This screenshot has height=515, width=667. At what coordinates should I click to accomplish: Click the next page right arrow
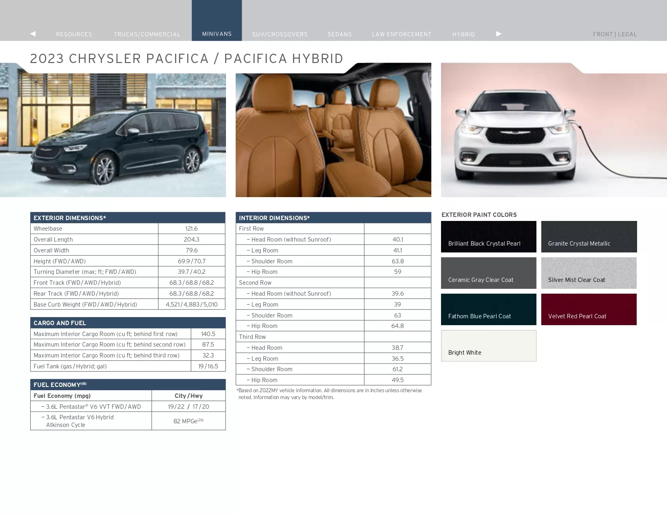click(499, 34)
